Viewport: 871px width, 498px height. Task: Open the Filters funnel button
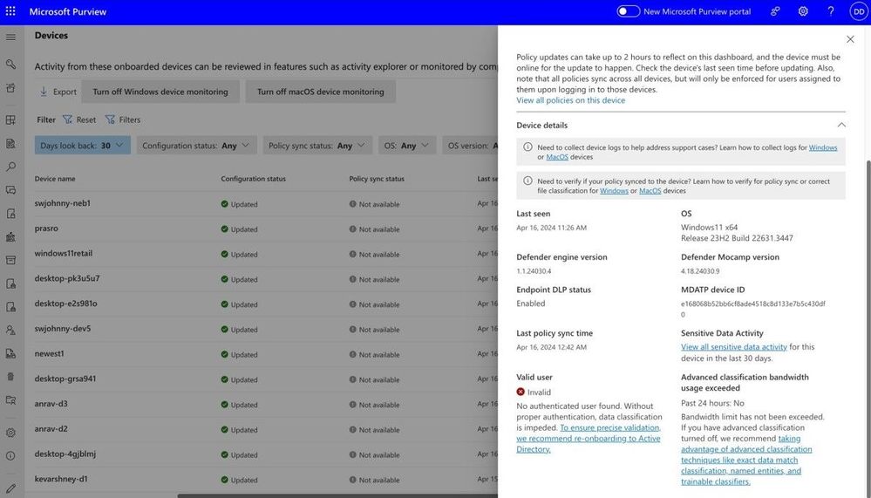(x=123, y=119)
